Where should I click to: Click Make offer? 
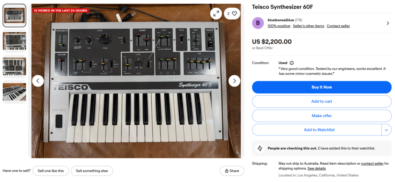click(322, 116)
